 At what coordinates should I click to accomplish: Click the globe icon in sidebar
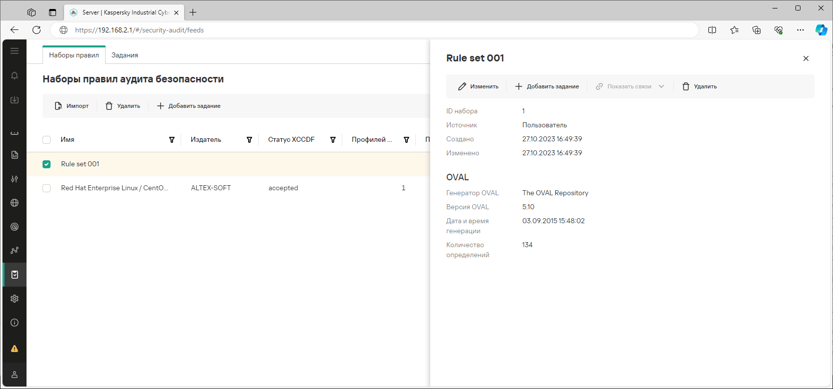15,203
